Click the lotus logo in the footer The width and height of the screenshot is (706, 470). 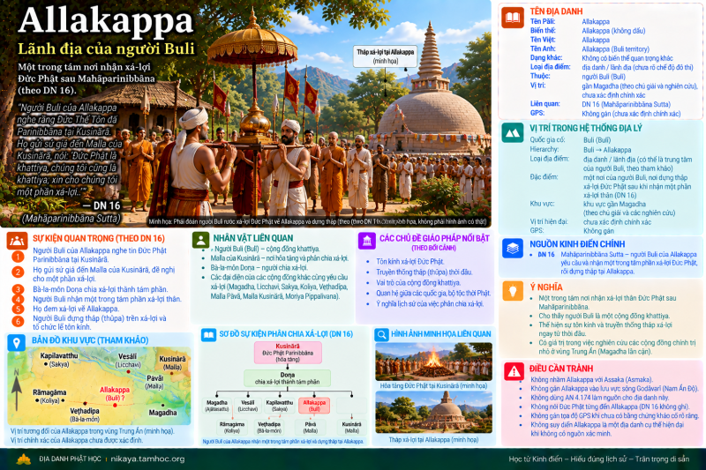pos(24,459)
